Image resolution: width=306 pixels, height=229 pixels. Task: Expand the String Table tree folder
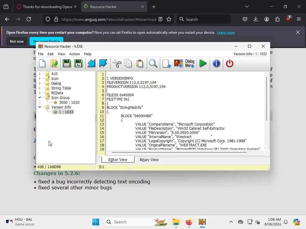[x=40, y=88]
